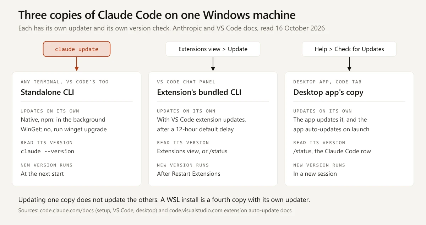Click 'after a 12-hour default delay' line
Screen dimensions: 426x225
point(195,129)
